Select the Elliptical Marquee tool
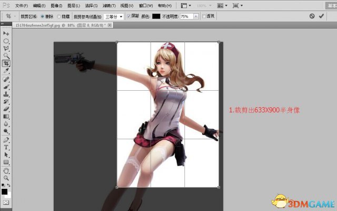The image size is (337, 211). [x=6, y=41]
